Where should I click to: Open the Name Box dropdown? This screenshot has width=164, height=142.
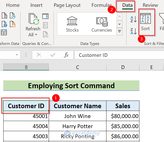point(17,55)
